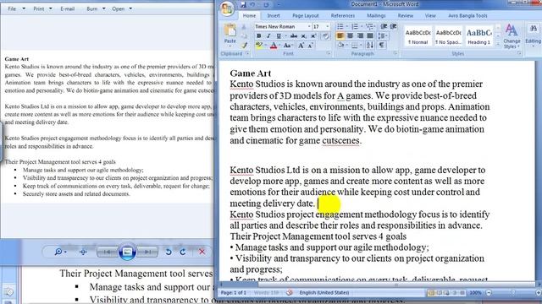Click the Grow Font icon

click(x=301, y=45)
